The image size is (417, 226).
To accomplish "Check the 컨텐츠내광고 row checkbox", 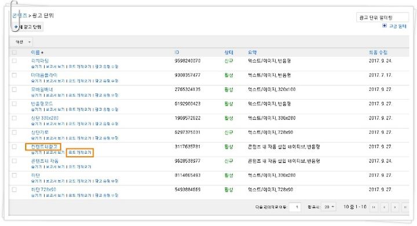I will 14,147.
